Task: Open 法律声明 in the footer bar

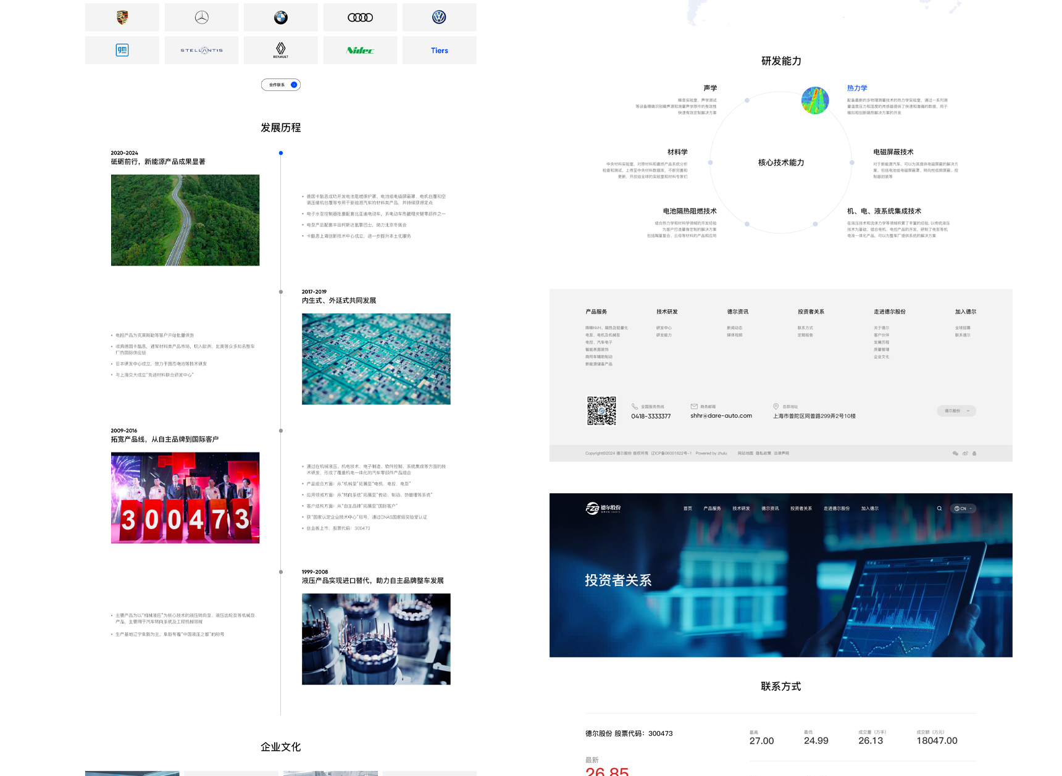Action: 782,453
